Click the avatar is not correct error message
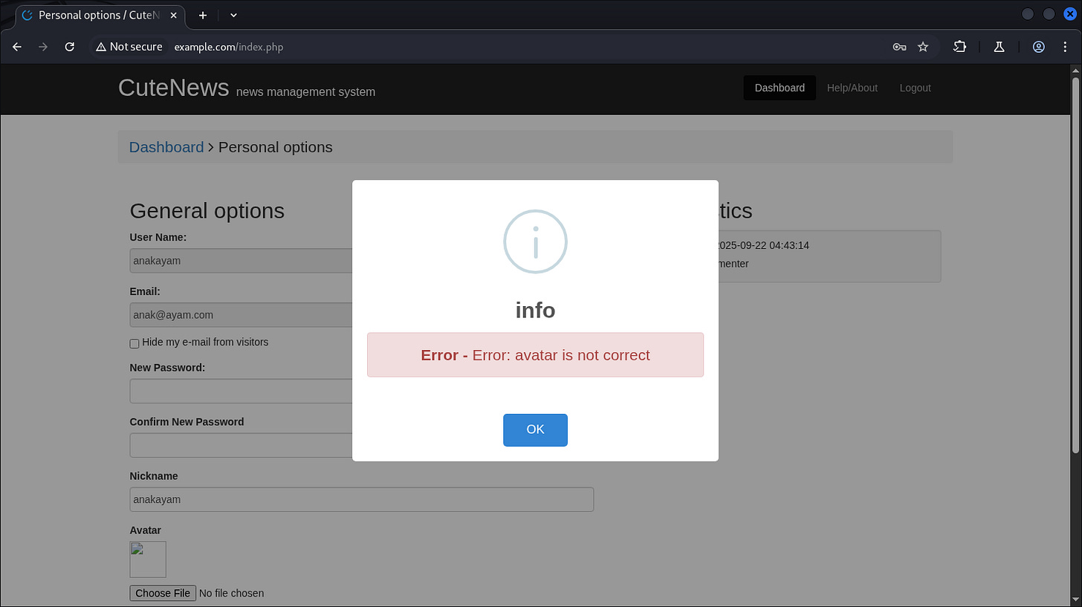Screen dimensions: 1082x607 535,355
